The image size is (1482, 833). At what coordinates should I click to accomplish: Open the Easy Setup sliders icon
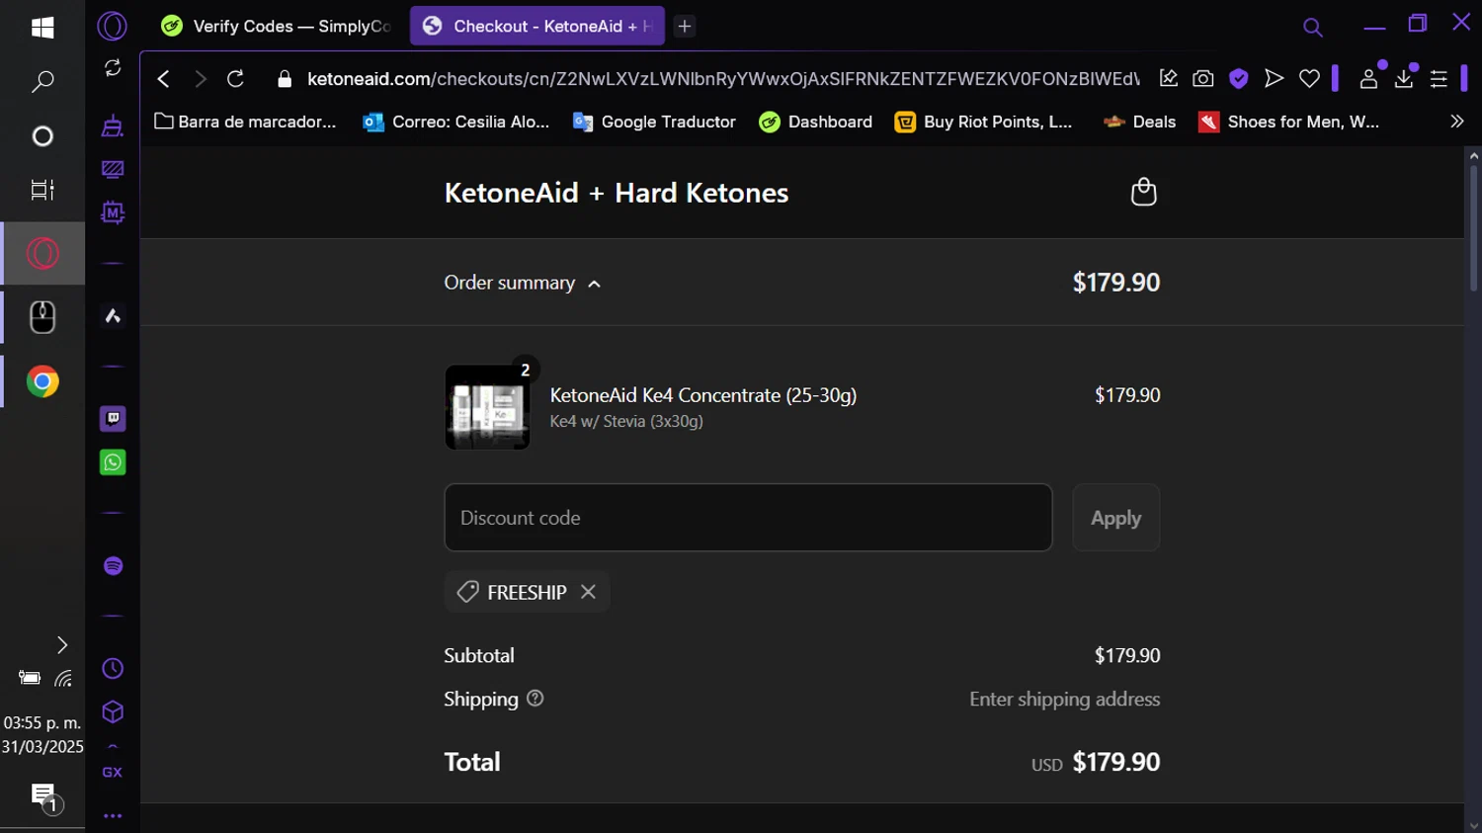[x=1439, y=79]
